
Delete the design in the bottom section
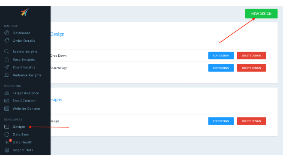[x=251, y=121]
